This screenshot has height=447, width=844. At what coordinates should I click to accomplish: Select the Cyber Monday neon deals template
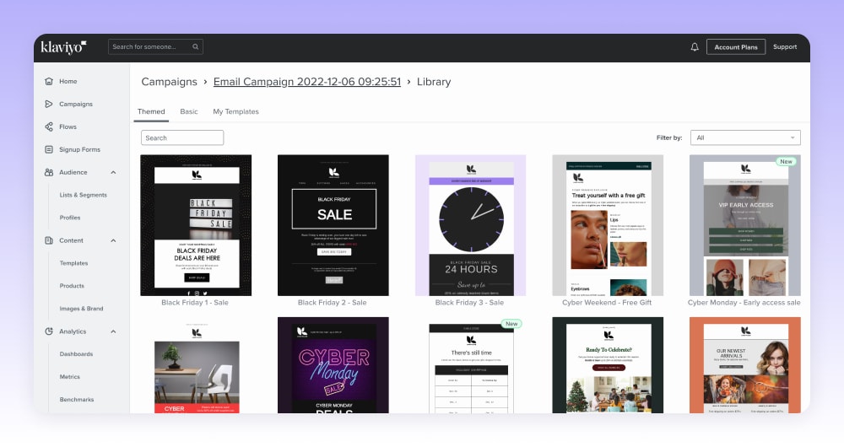click(333, 365)
